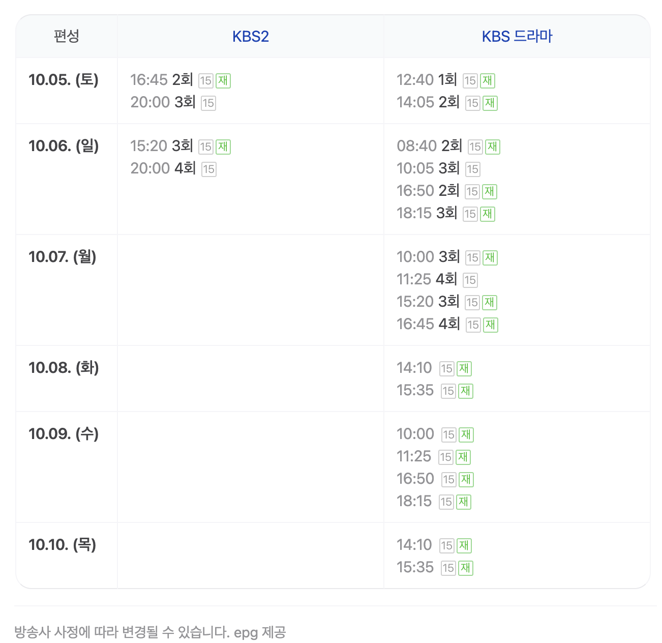Click the epg 제공 footer notice text
The width and height of the screenshot is (662, 643).
click(x=260, y=632)
